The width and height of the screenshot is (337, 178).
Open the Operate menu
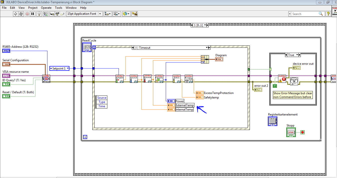tap(46, 8)
